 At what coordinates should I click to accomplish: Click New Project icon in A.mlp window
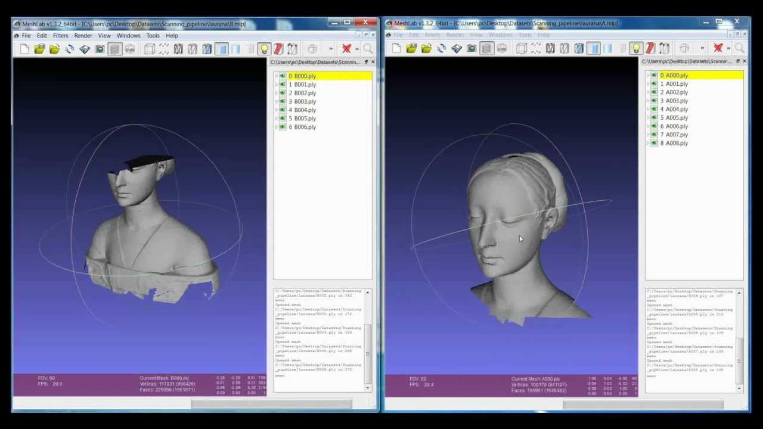click(396, 48)
